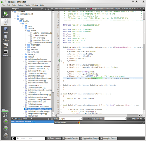Toggle code fold marker at line 47
The width and height of the screenshot is (146, 141).
[x=61, y=85]
